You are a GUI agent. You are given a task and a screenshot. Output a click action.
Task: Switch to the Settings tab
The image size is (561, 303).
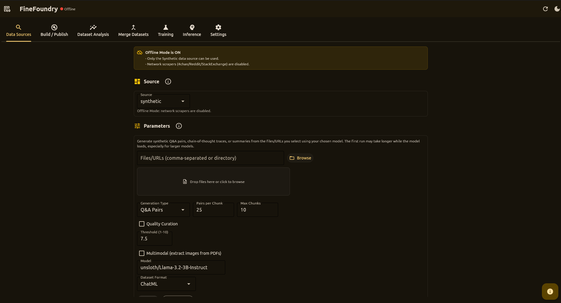[x=218, y=30]
